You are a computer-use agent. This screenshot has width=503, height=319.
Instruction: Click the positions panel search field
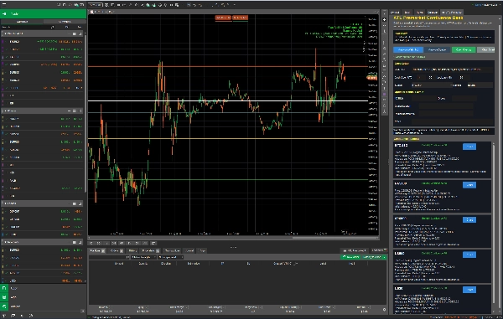[x=109, y=257]
